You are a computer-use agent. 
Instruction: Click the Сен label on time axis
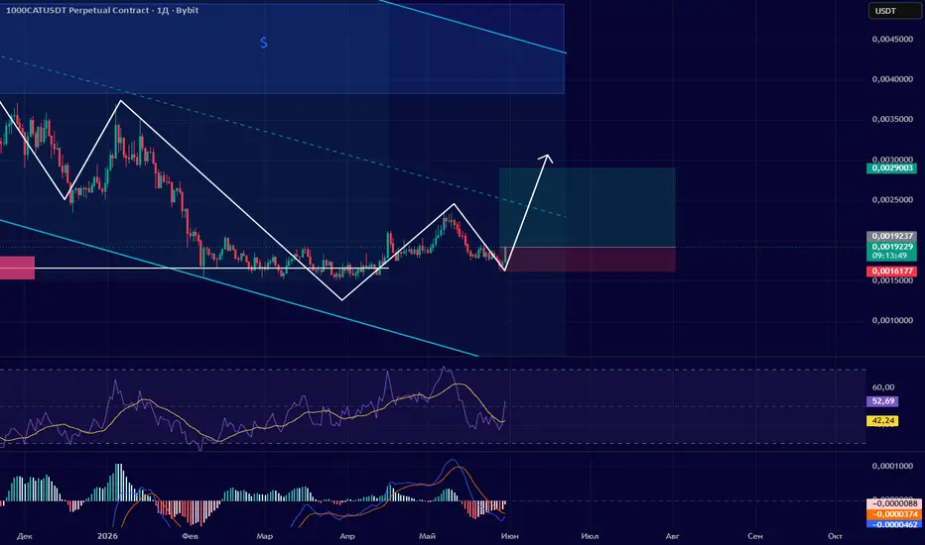755,536
